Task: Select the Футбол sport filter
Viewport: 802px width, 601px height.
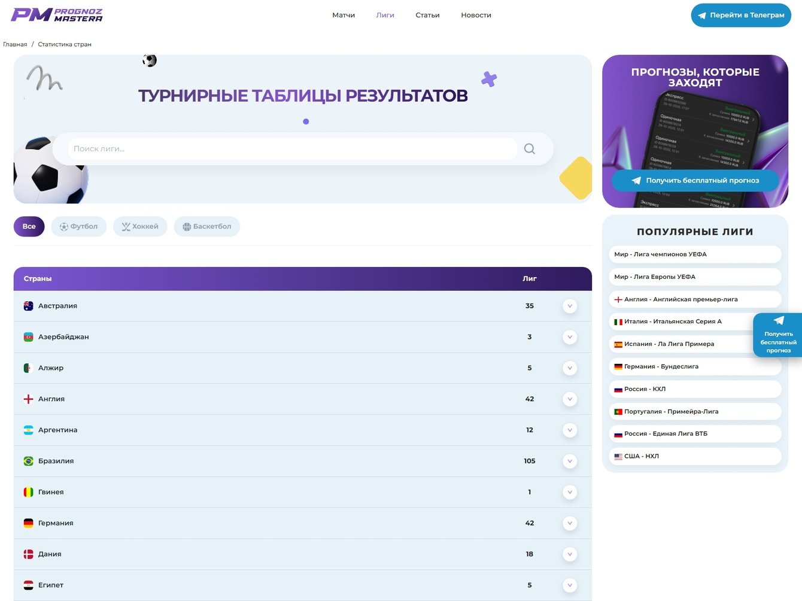Action: (78, 226)
